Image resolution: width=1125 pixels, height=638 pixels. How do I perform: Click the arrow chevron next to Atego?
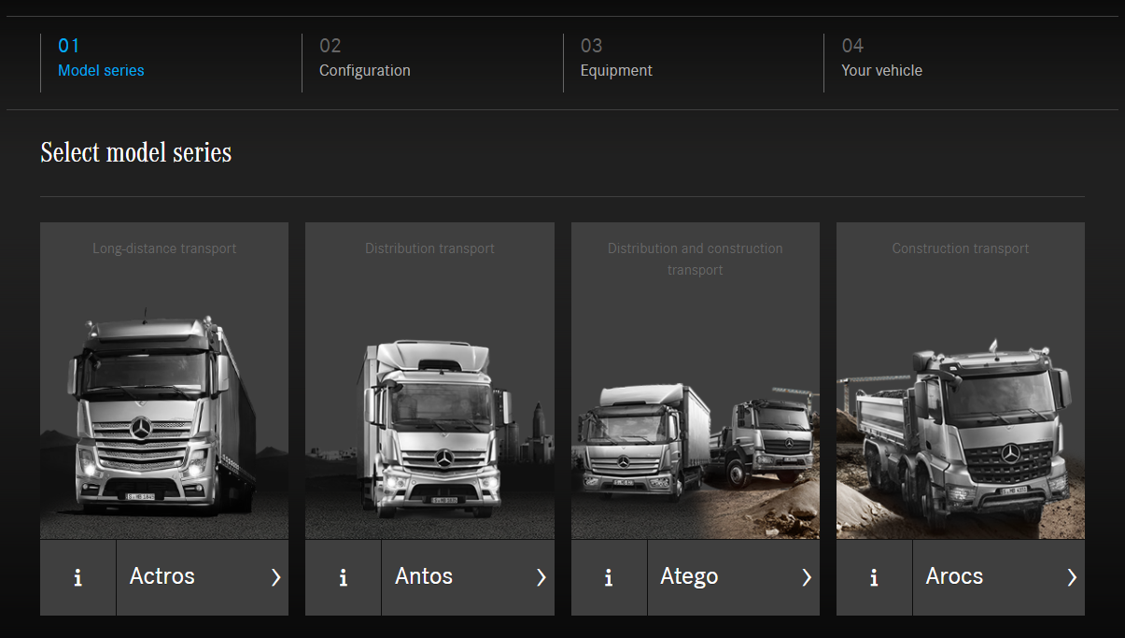[x=807, y=577]
